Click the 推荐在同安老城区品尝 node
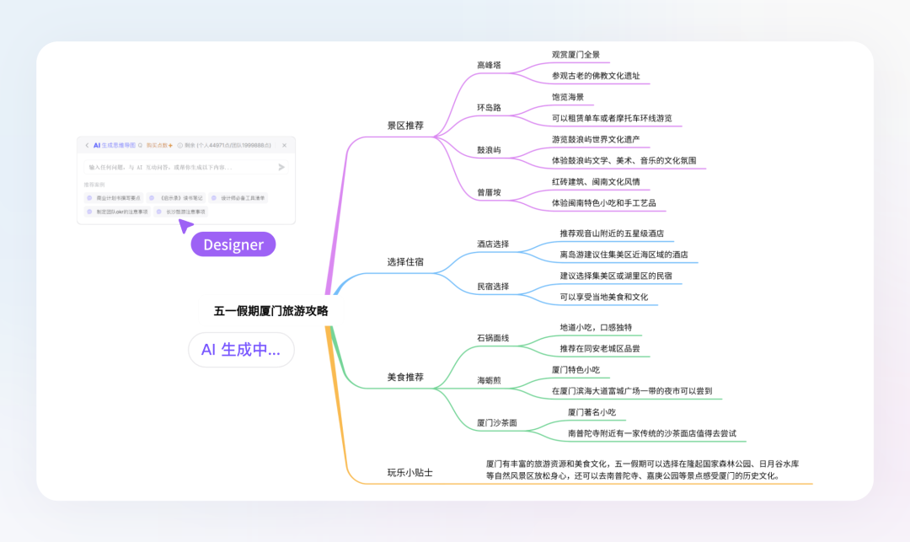Viewport: 910px width, 542px height. (x=600, y=348)
